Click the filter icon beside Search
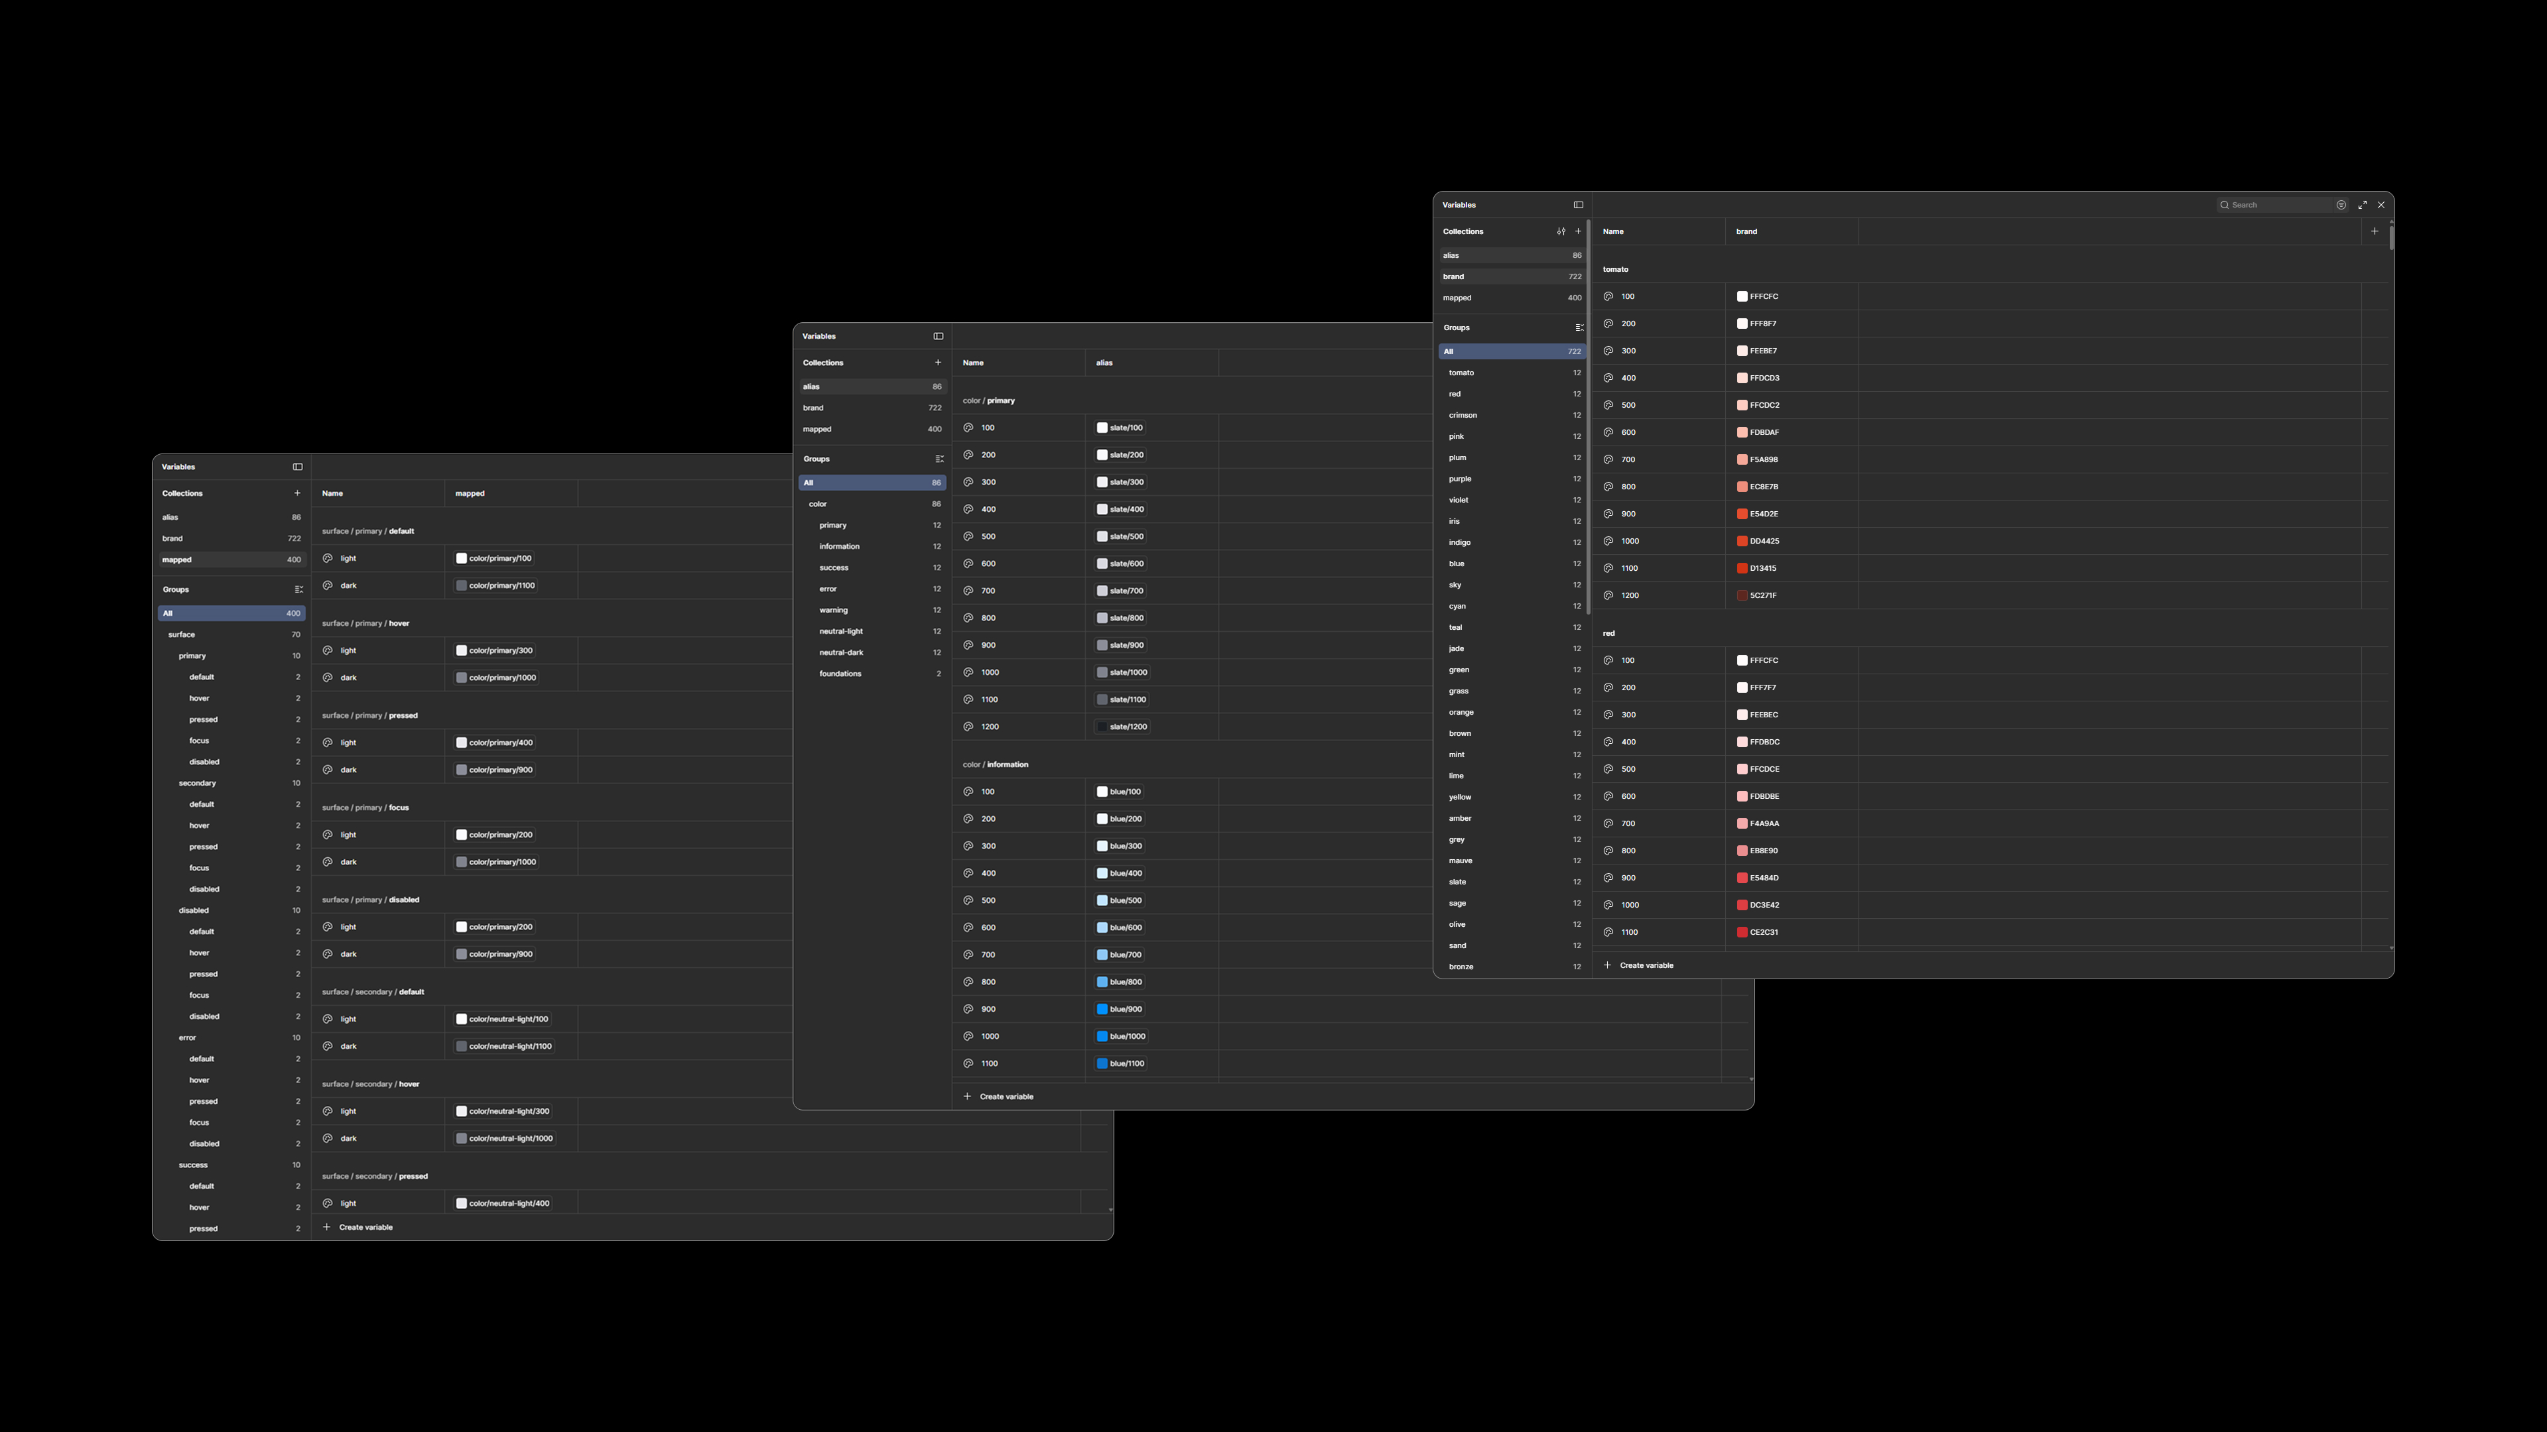The height and width of the screenshot is (1432, 2547). click(2341, 205)
